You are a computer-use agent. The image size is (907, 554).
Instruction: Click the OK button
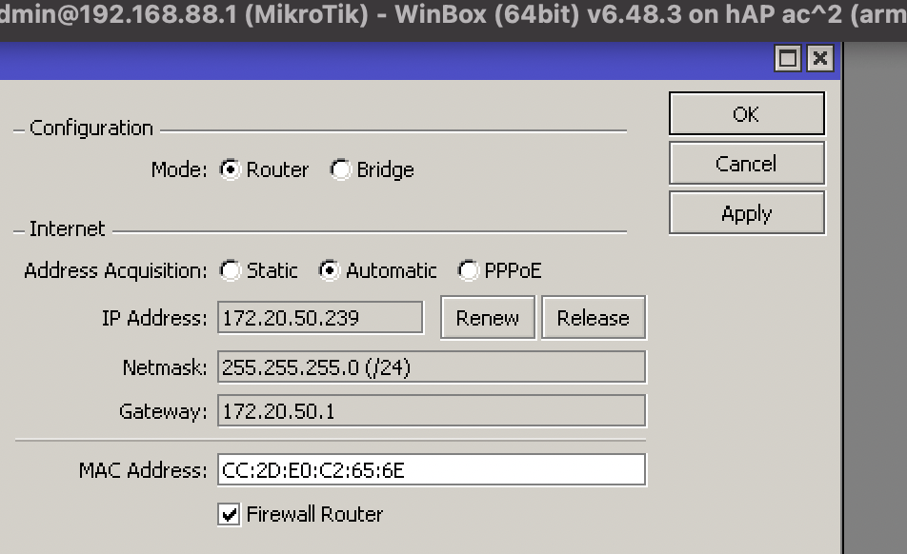pos(747,114)
